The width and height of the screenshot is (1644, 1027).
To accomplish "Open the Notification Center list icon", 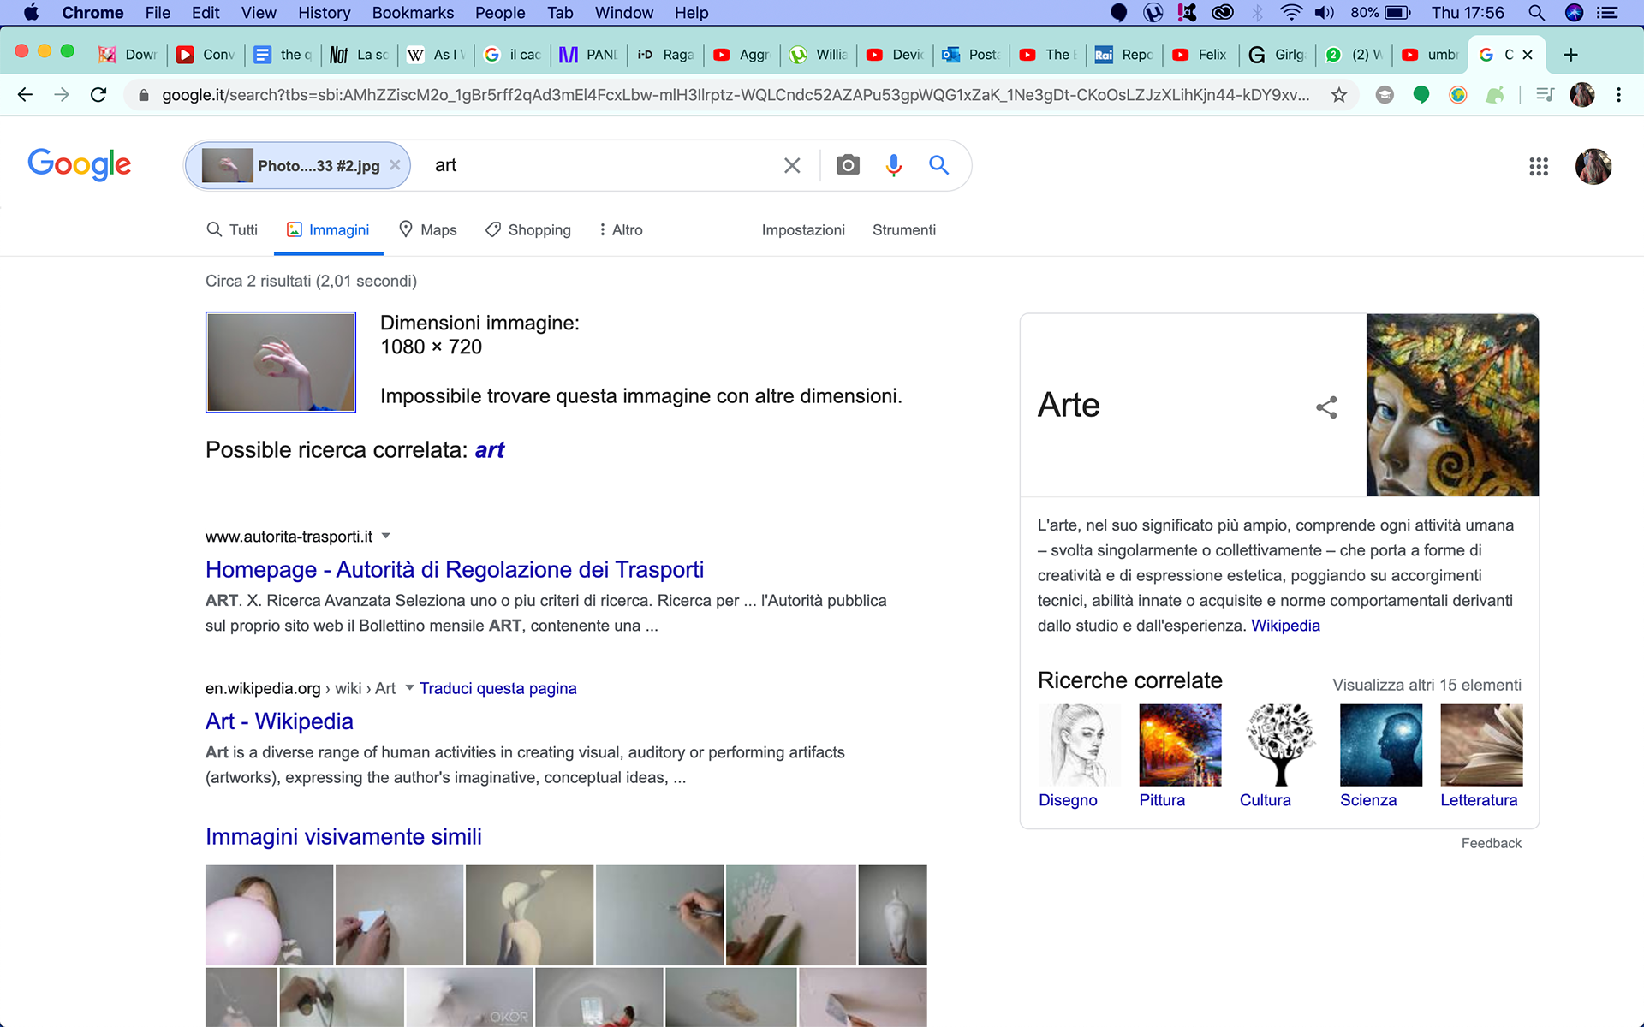I will 1607,13.
